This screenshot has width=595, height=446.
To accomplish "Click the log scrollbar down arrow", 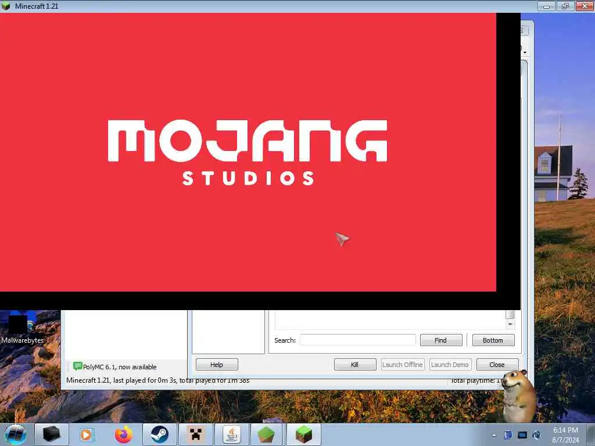I will pyautogui.click(x=510, y=324).
